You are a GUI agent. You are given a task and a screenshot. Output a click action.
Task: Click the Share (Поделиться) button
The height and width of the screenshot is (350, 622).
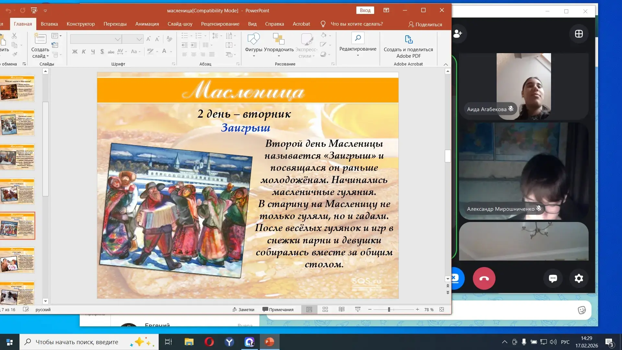tap(425, 24)
